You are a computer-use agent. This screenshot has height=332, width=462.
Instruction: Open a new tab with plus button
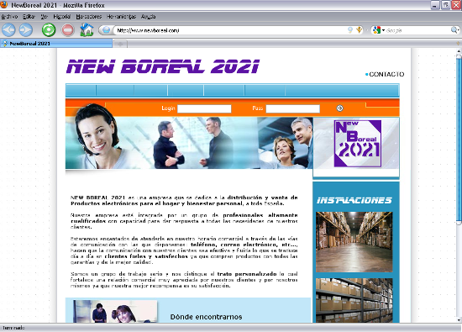[x=120, y=44]
